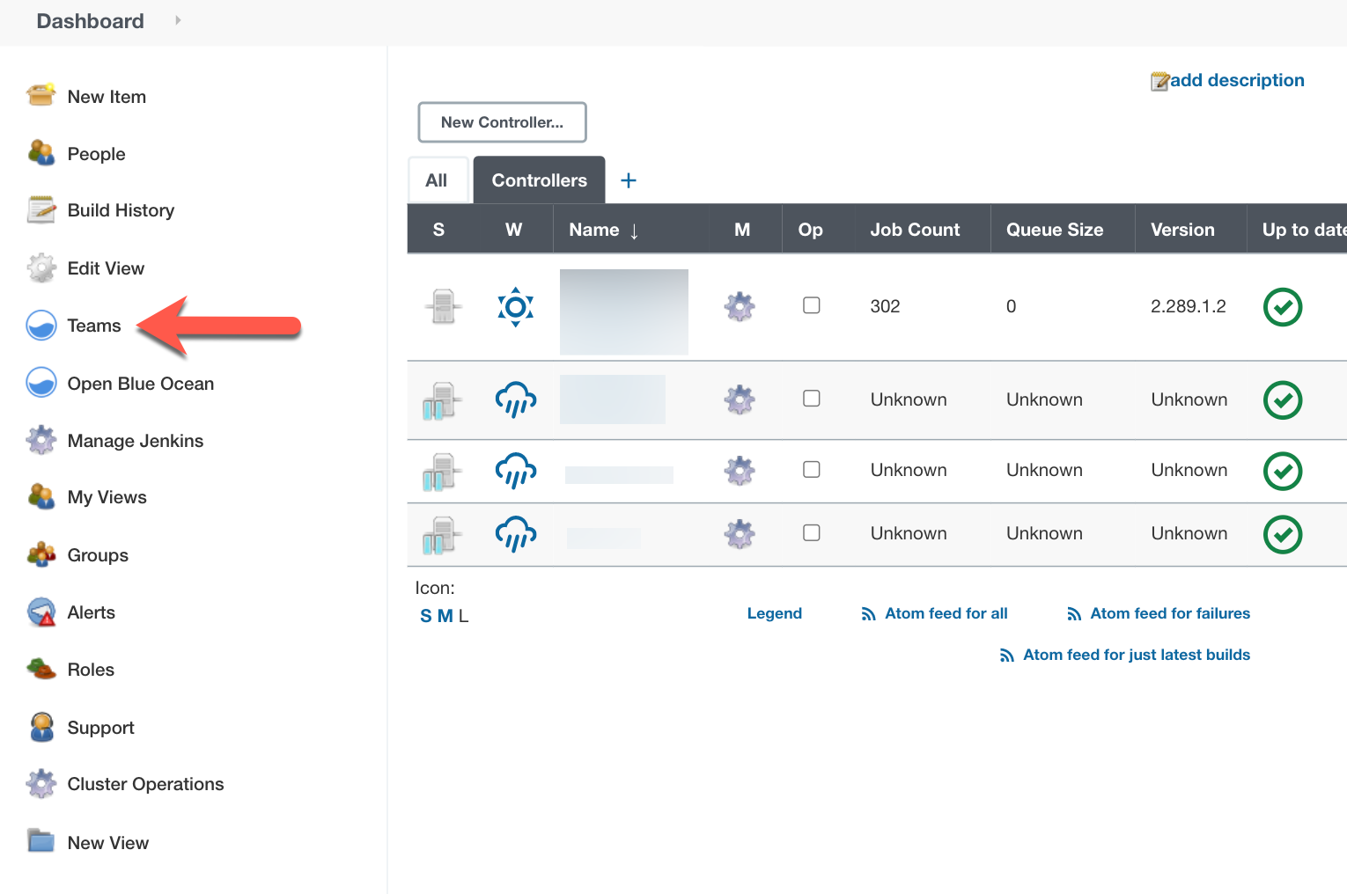Open the add description link
The image size is (1347, 894).
[1237, 80]
